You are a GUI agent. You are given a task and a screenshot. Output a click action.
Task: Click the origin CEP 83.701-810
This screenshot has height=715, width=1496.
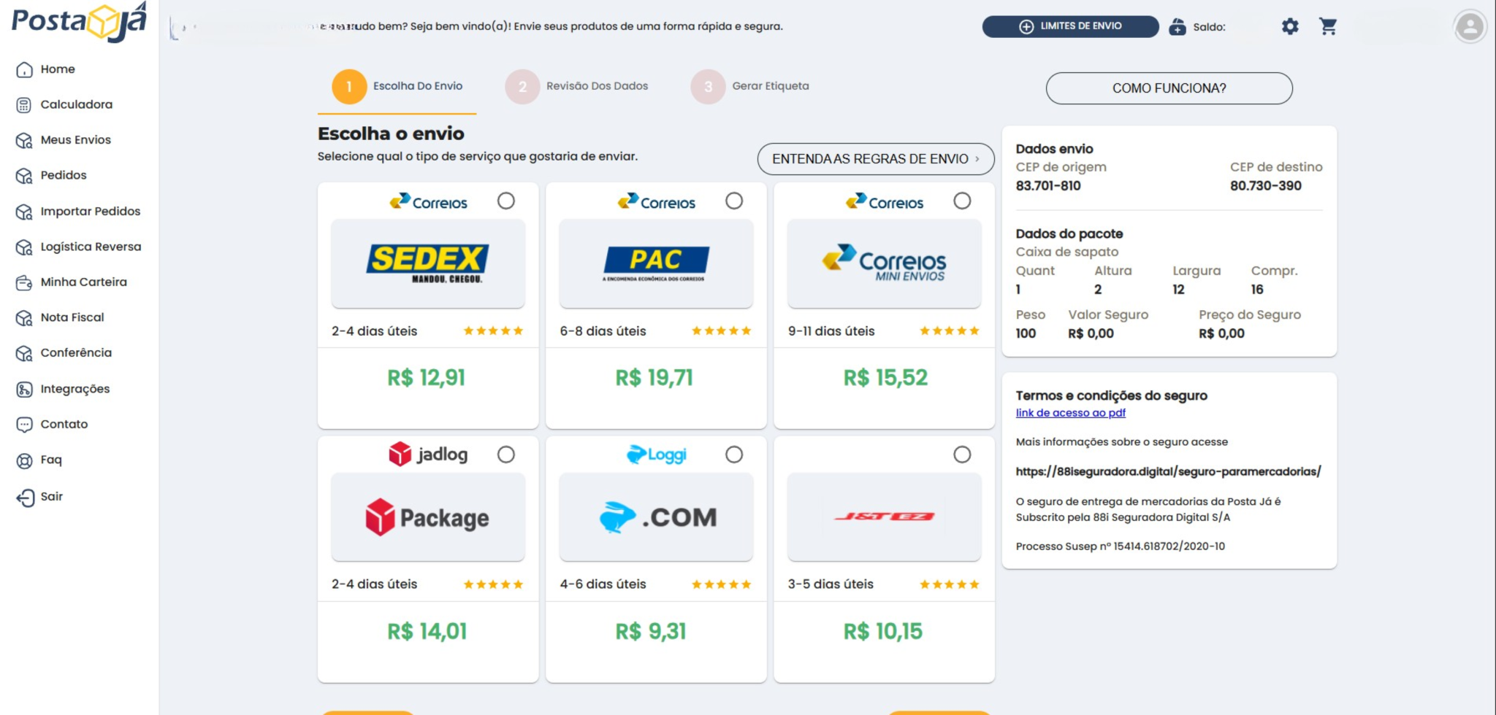1048,186
